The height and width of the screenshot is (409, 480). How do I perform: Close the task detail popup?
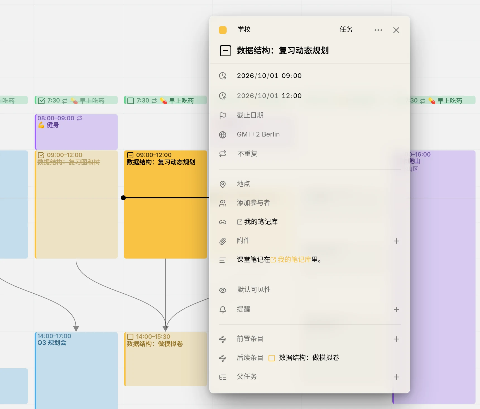click(396, 30)
